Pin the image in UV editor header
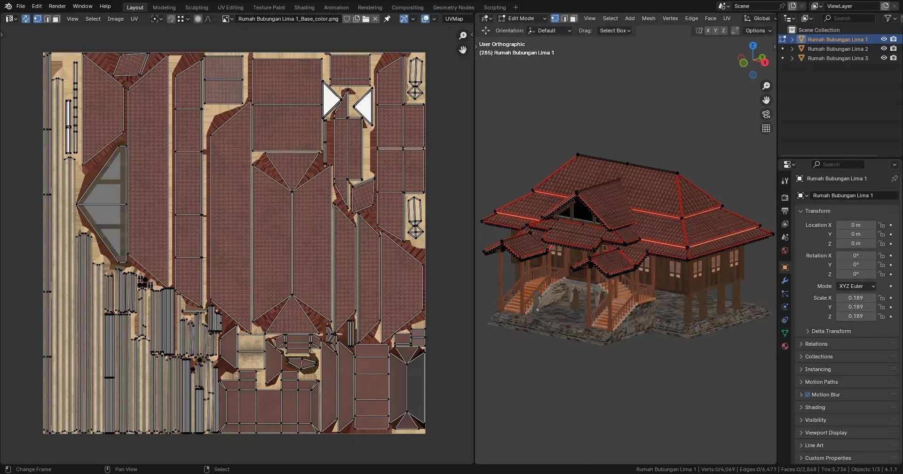 point(387,19)
